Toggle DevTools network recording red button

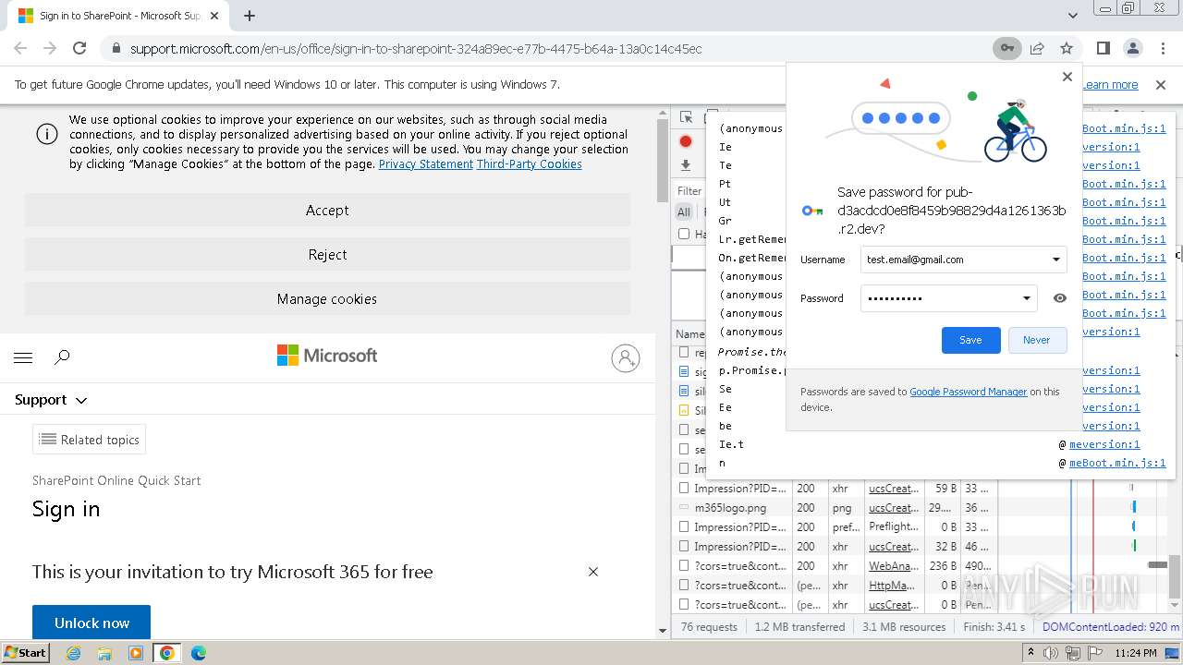tap(686, 141)
